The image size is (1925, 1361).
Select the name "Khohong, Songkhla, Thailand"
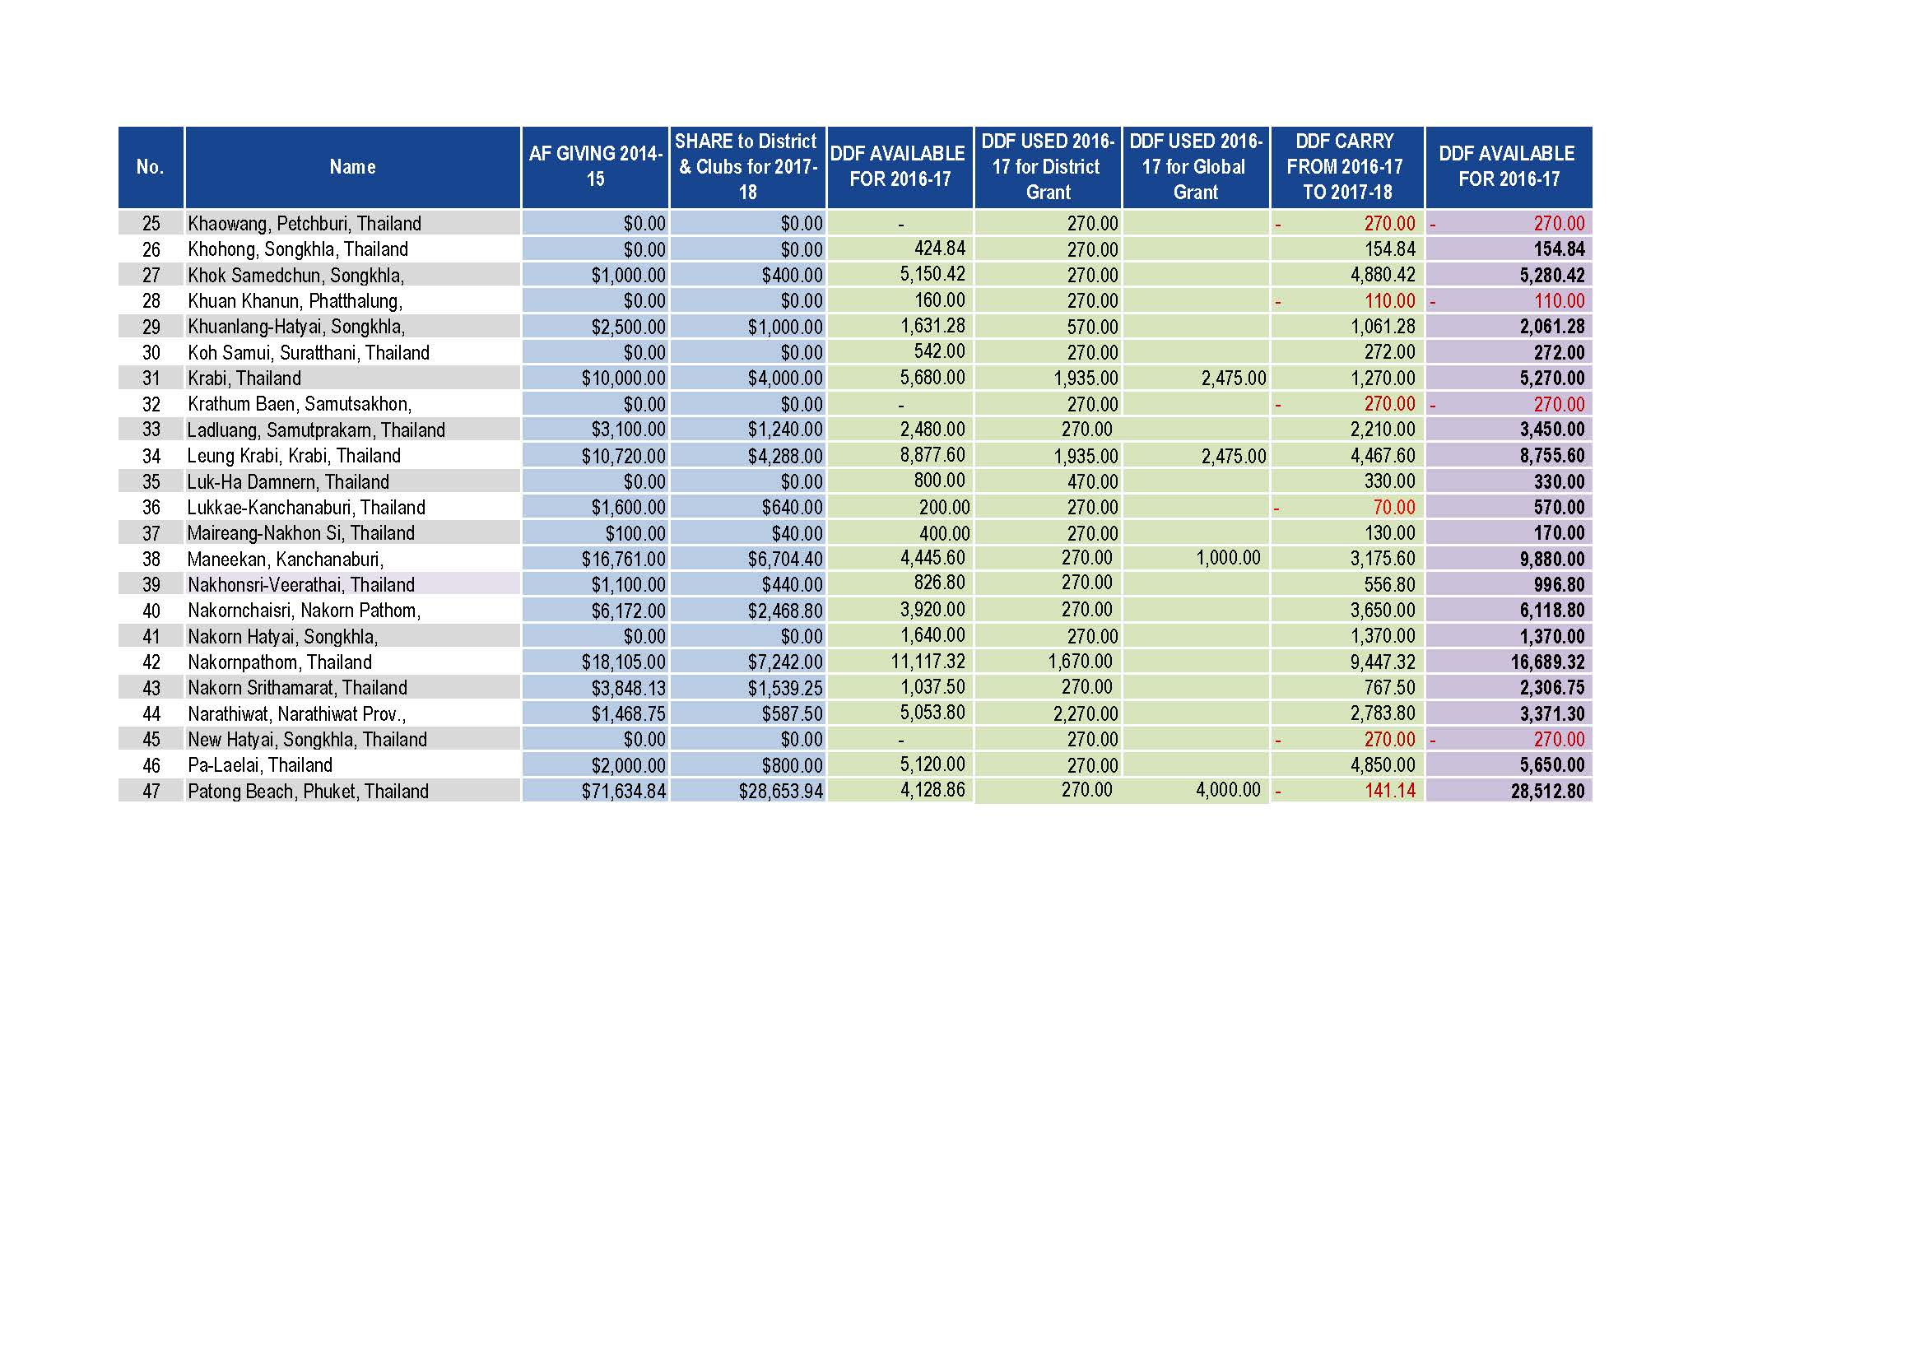(298, 250)
